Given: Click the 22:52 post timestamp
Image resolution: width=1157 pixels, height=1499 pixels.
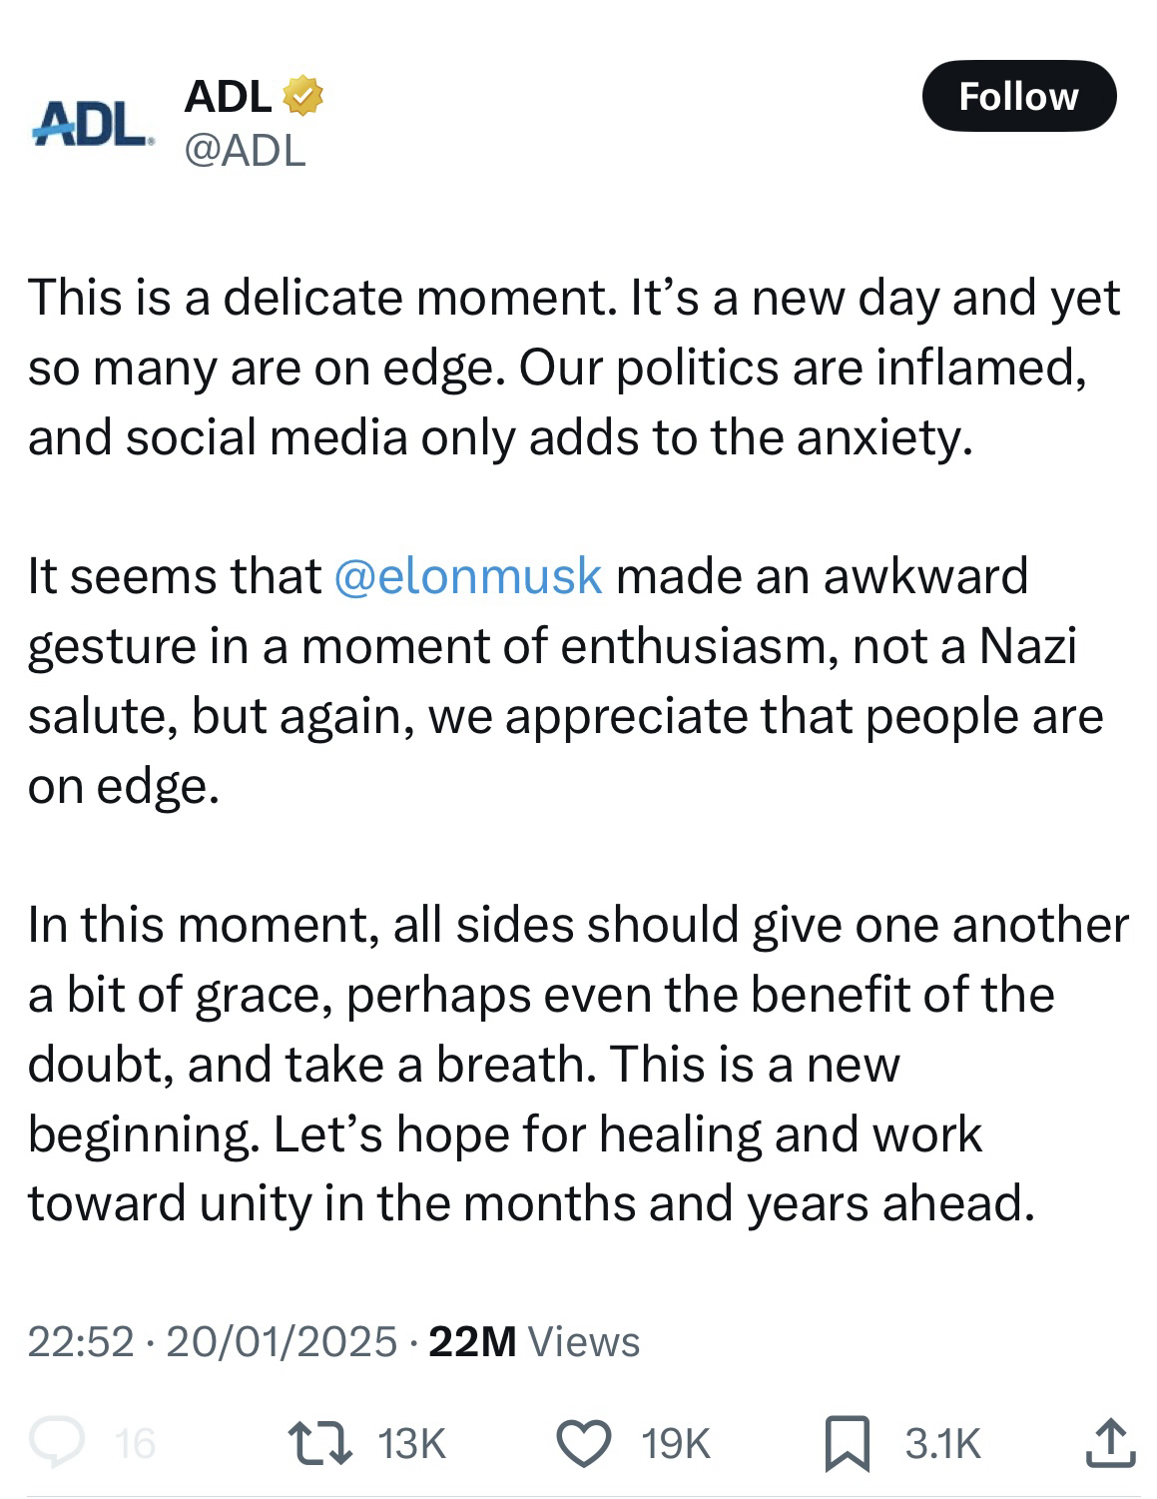Looking at the screenshot, I should tap(80, 1341).
